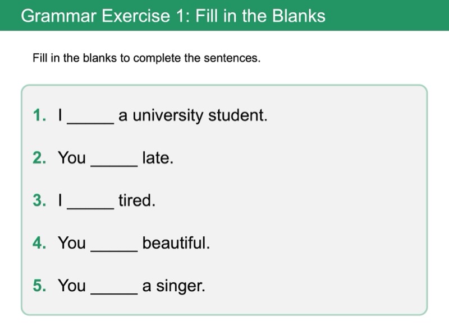
Task: Select the word 'beautiful' in sentence four
Action: pos(176,244)
